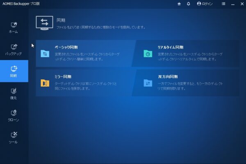The height and width of the screenshot is (164, 246).
Task: Click the 同期 page heading text
Action: [61, 20]
